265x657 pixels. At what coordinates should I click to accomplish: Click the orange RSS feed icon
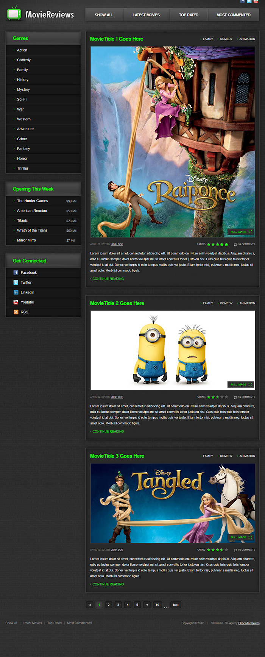pos(16,312)
